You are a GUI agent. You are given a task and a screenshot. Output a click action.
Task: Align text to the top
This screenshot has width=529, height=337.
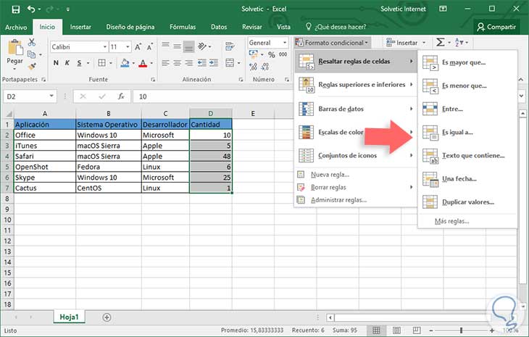[x=165, y=46]
